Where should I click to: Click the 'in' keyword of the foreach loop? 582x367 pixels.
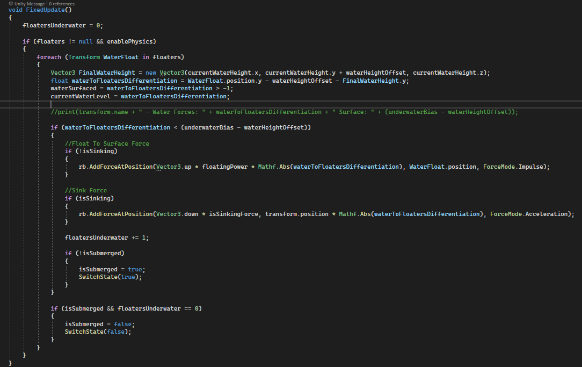pyautogui.click(x=146, y=57)
